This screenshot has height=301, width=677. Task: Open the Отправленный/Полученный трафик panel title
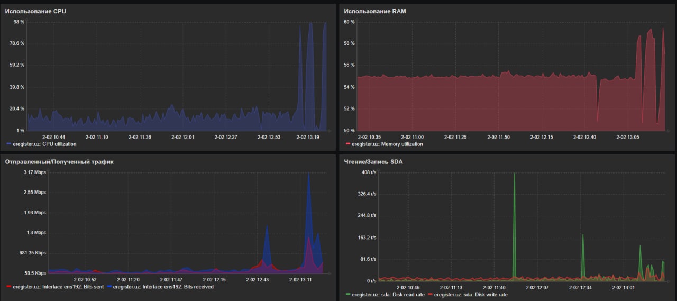tap(59, 162)
